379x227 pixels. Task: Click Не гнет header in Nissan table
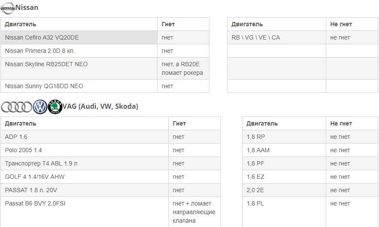click(x=352, y=24)
